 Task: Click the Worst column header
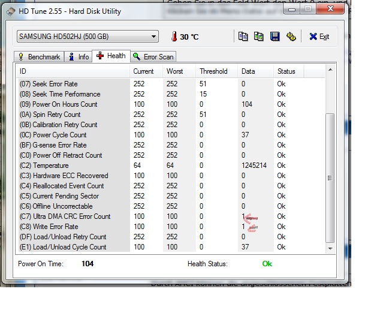point(179,71)
